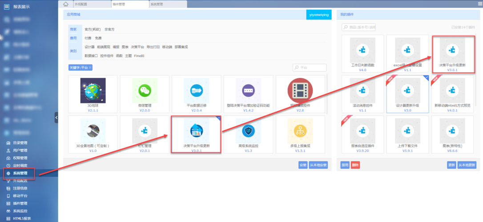Image resolution: width=483 pixels, height=222 pixels.
Task: Select installed 设计器更新升级 plugin icon
Action: click(407, 91)
